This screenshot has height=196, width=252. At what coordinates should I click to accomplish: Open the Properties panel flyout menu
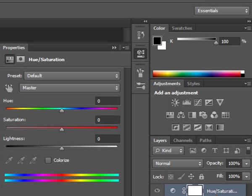[126, 47]
